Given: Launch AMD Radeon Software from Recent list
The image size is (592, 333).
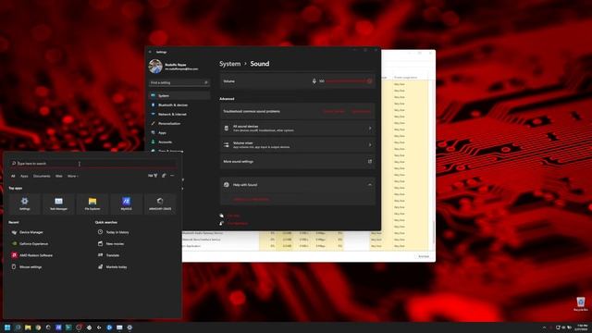Looking at the screenshot, I should click(x=32, y=255).
